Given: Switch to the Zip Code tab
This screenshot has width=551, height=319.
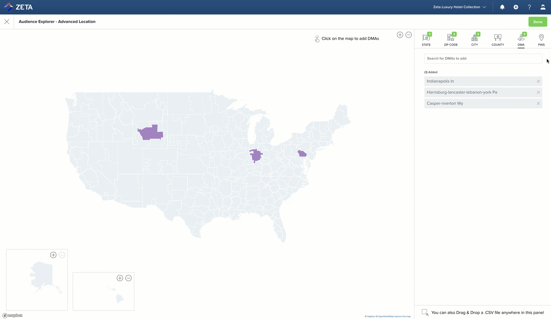Looking at the screenshot, I should 451,40.
